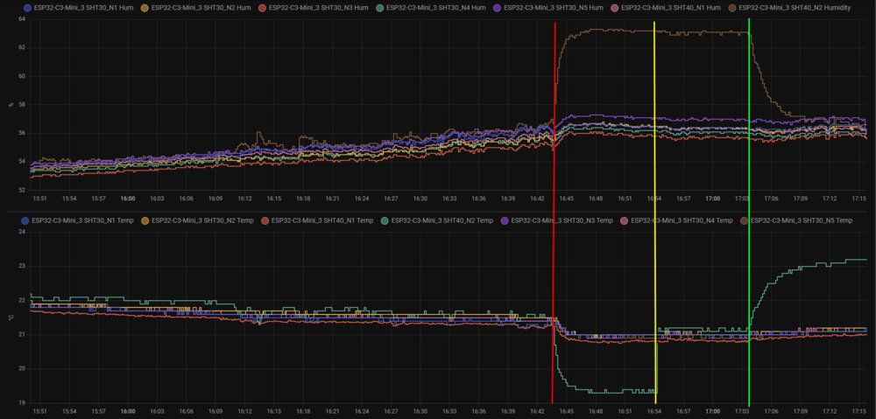Click the 15:51 tick in temperature chart
The height and width of the screenshot is (419, 876).
(40, 410)
